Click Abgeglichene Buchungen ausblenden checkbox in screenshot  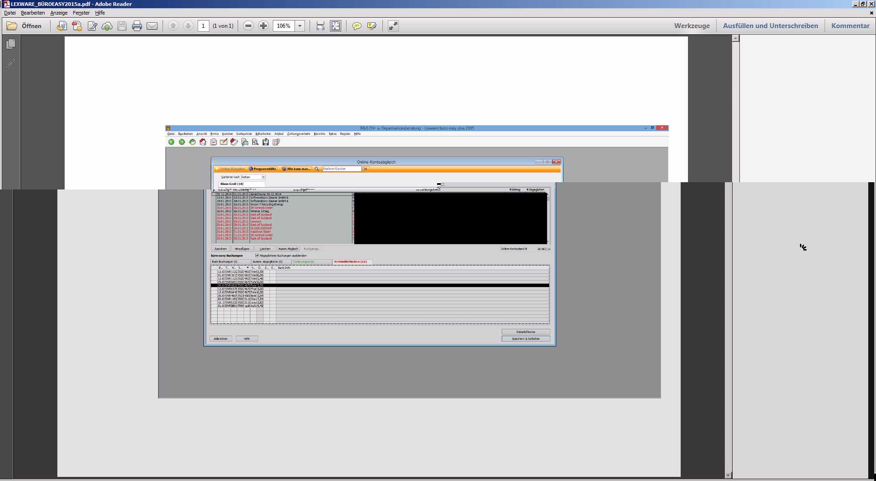(257, 256)
